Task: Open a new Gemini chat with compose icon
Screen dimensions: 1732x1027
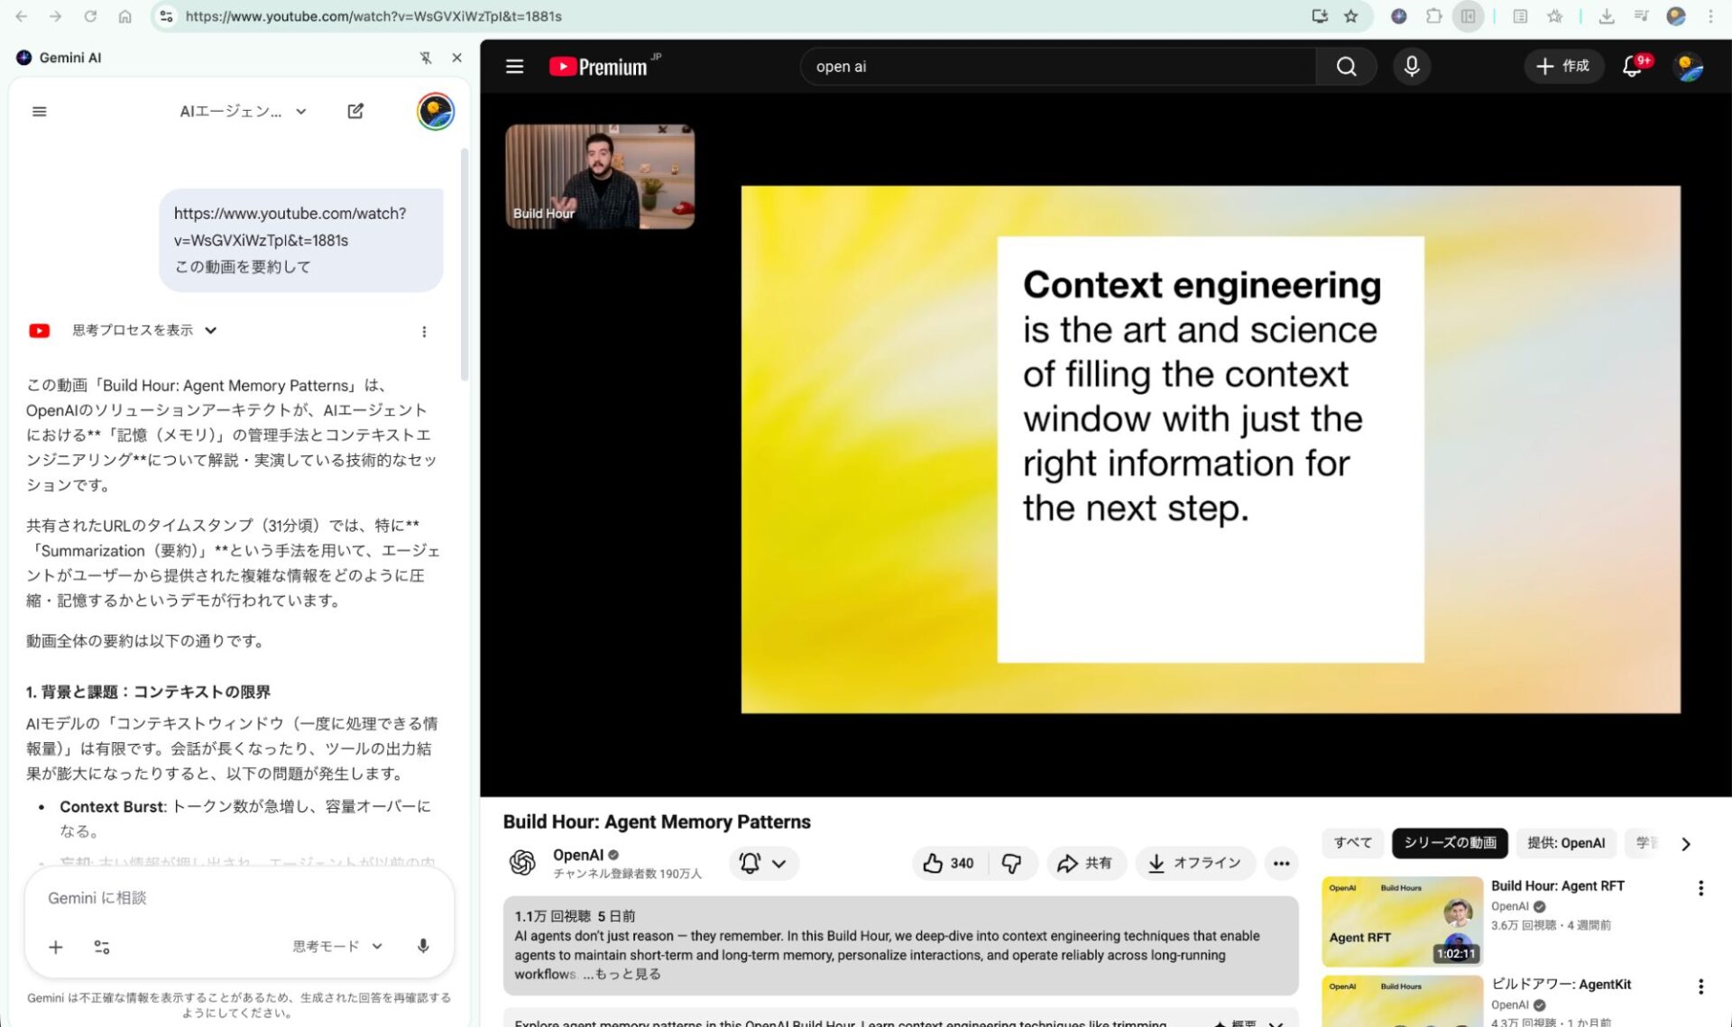Action: [355, 111]
